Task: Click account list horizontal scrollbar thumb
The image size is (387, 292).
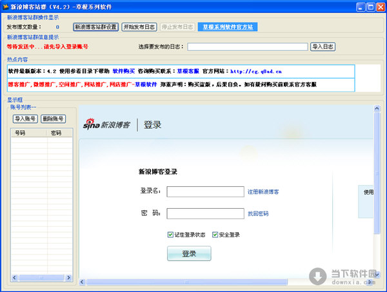Action: click(x=41, y=278)
